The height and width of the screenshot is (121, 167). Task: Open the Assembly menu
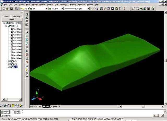coord(63,5)
